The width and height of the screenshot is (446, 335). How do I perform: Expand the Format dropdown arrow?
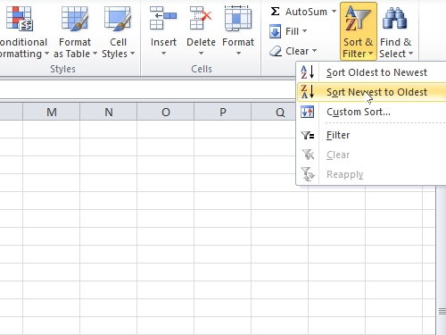pyautogui.click(x=238, y=54)
